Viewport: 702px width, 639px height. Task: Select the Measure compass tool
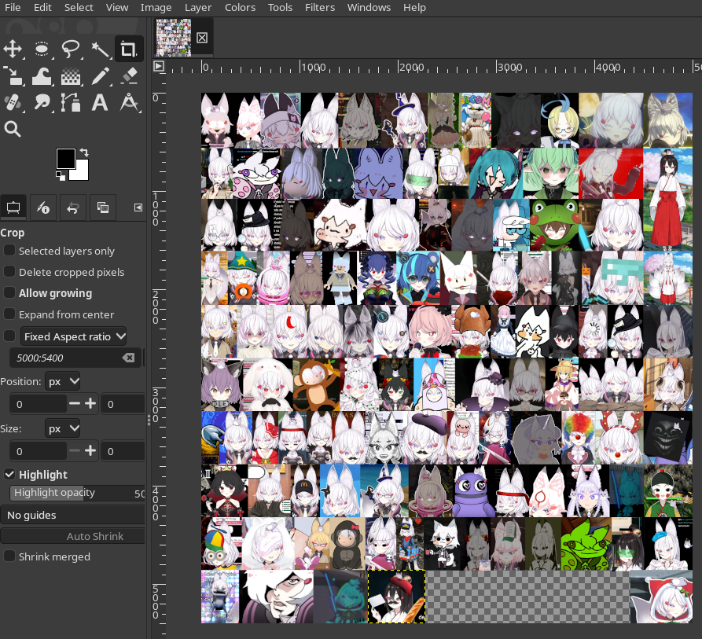click(129, 102)
